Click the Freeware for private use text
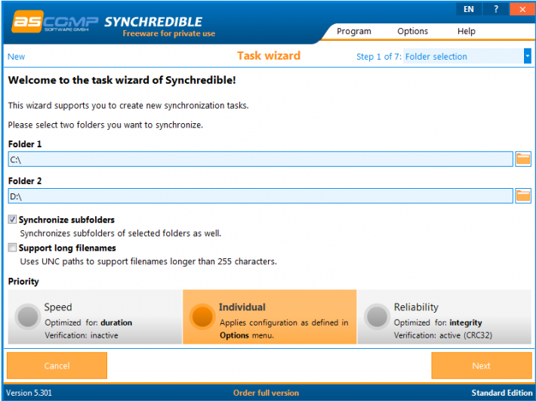 [x=169, y=33]
